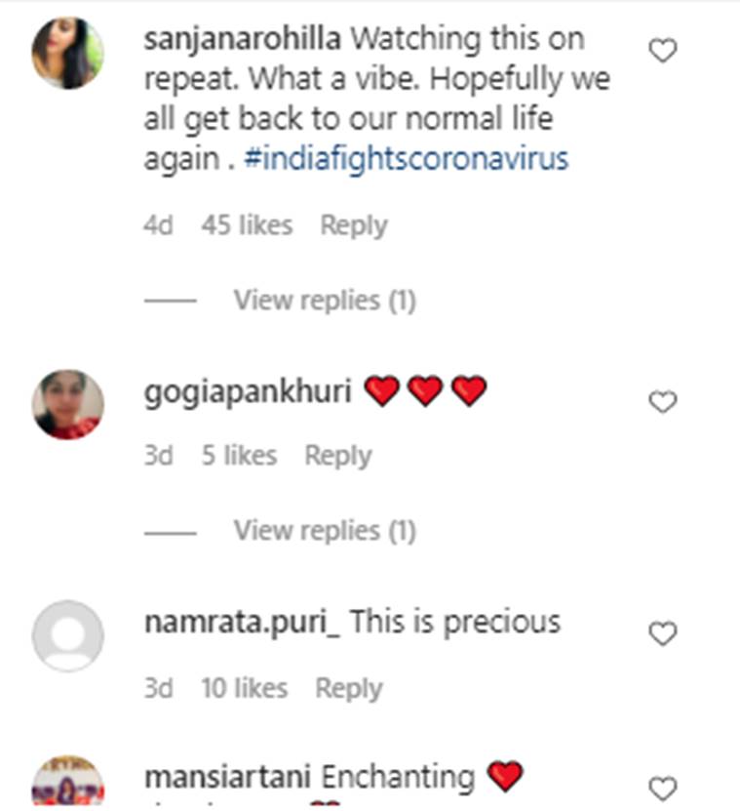740x811 pixels.
Task: Open mansiartani's profile picture
Action: click(67, 783)
